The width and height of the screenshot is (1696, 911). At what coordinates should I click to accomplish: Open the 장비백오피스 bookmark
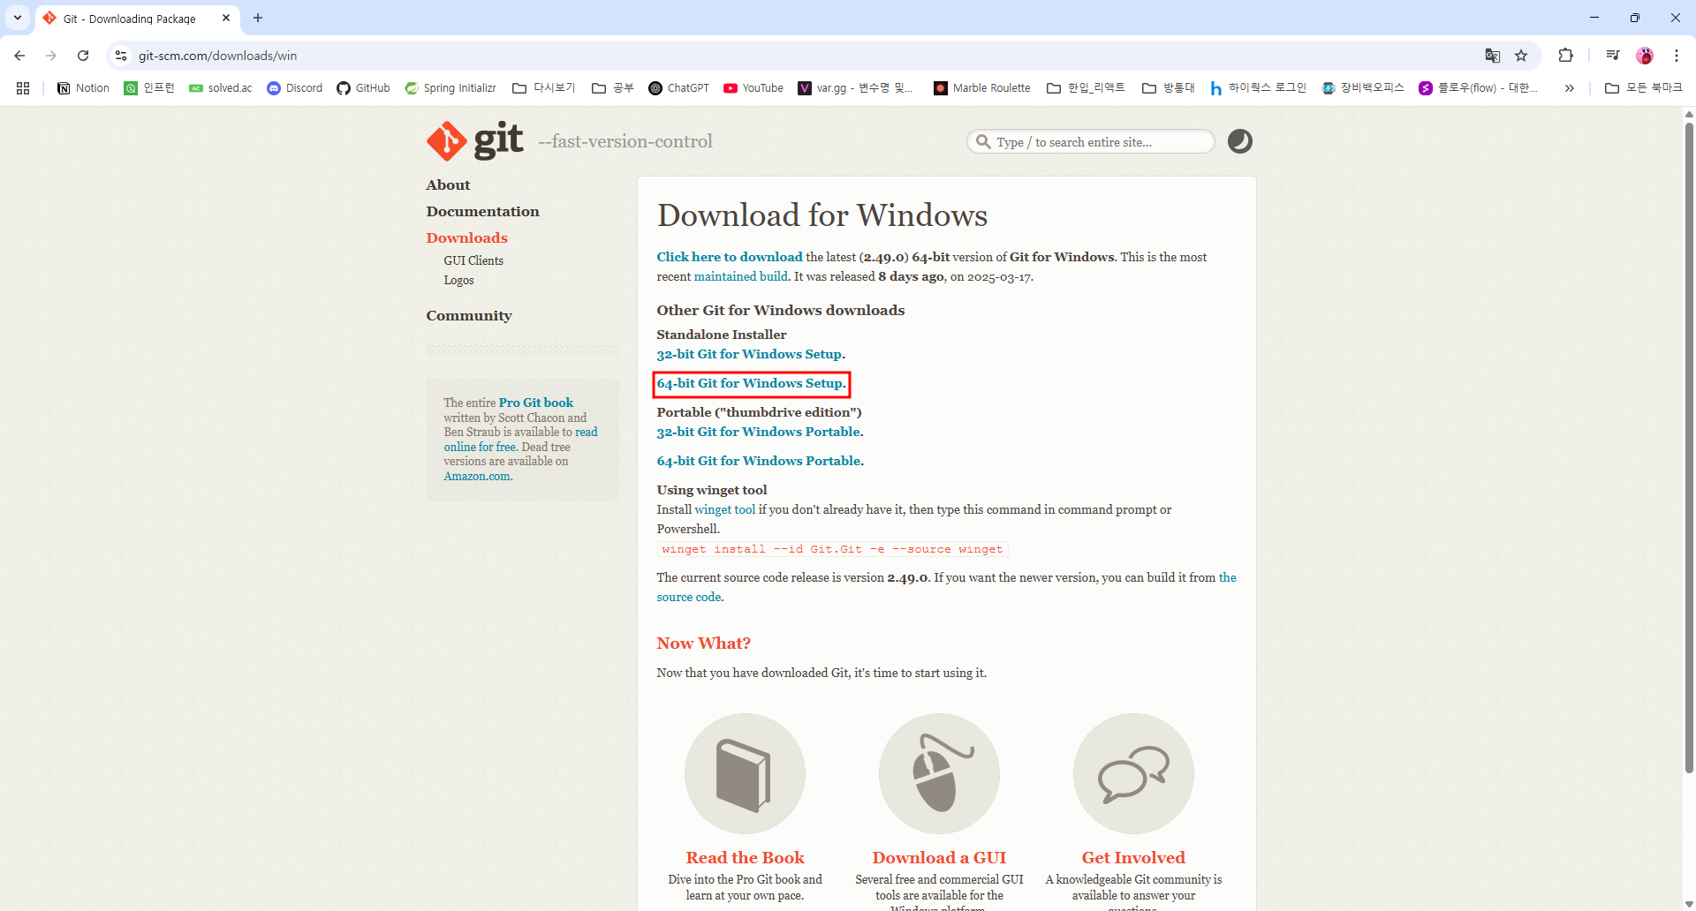pyautogui.click(x=1363, y=88)
